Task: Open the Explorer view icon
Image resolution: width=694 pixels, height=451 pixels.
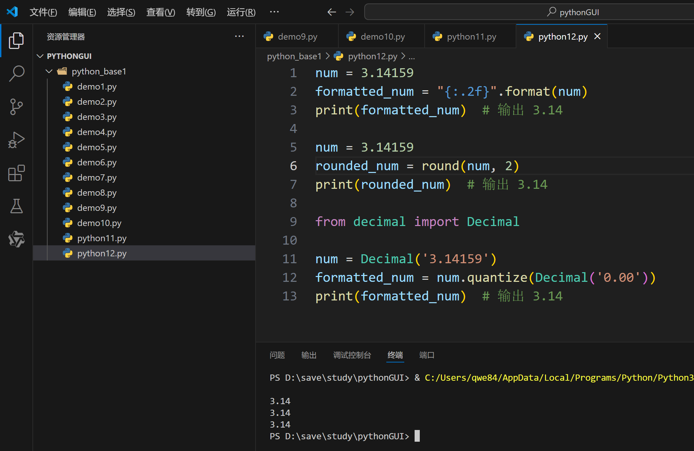Action: click(16, 41)
